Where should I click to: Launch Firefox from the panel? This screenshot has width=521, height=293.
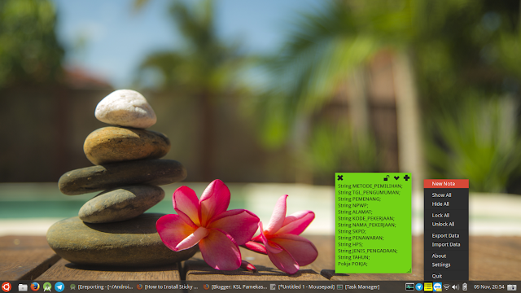pyautogui.click(x=35, y=286)
